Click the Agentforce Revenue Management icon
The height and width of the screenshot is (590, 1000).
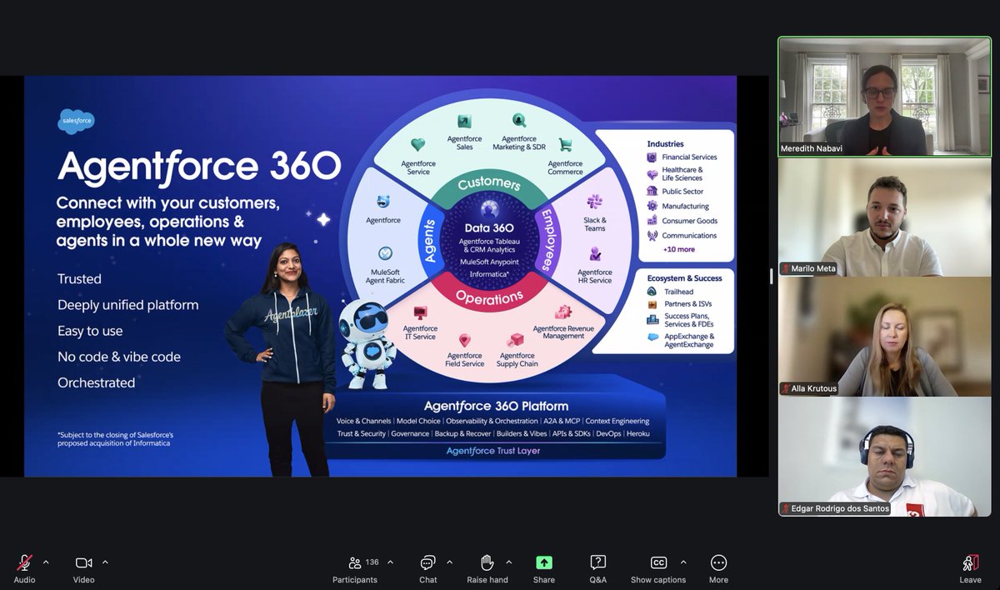[563, 312]
